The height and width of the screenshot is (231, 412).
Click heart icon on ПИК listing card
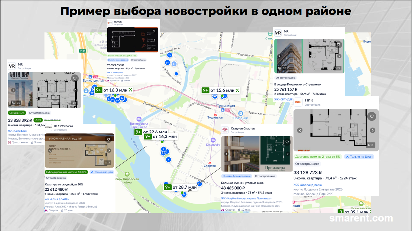[x=372, y=116]
